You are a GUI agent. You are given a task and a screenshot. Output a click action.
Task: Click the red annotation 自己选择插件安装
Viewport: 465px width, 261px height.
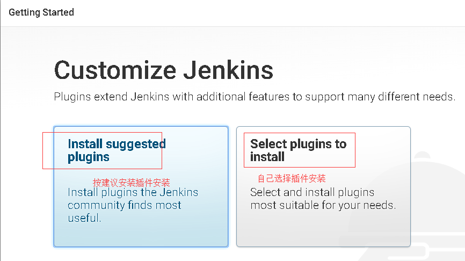tap(292, 178)
